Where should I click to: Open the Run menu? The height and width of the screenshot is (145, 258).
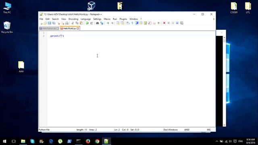point(114,19)
